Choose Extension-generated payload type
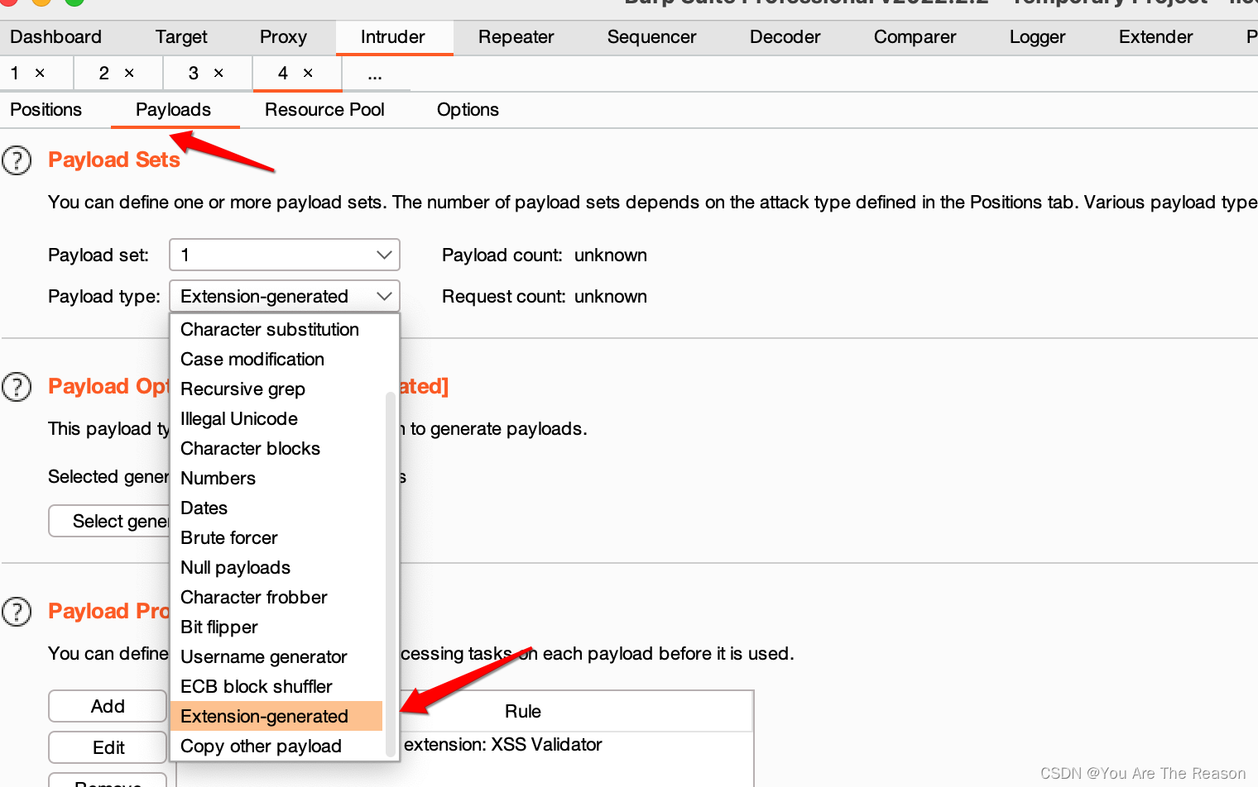Viewport: 1258px width, 787px height. coord(277,716)
